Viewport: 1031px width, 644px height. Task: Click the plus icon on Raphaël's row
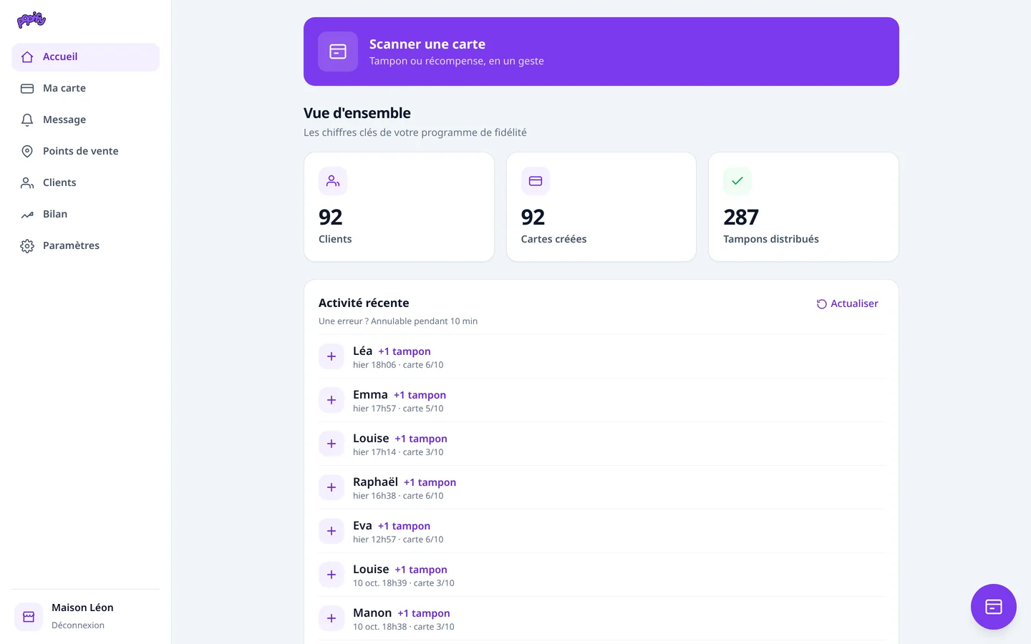pos(331,487)
